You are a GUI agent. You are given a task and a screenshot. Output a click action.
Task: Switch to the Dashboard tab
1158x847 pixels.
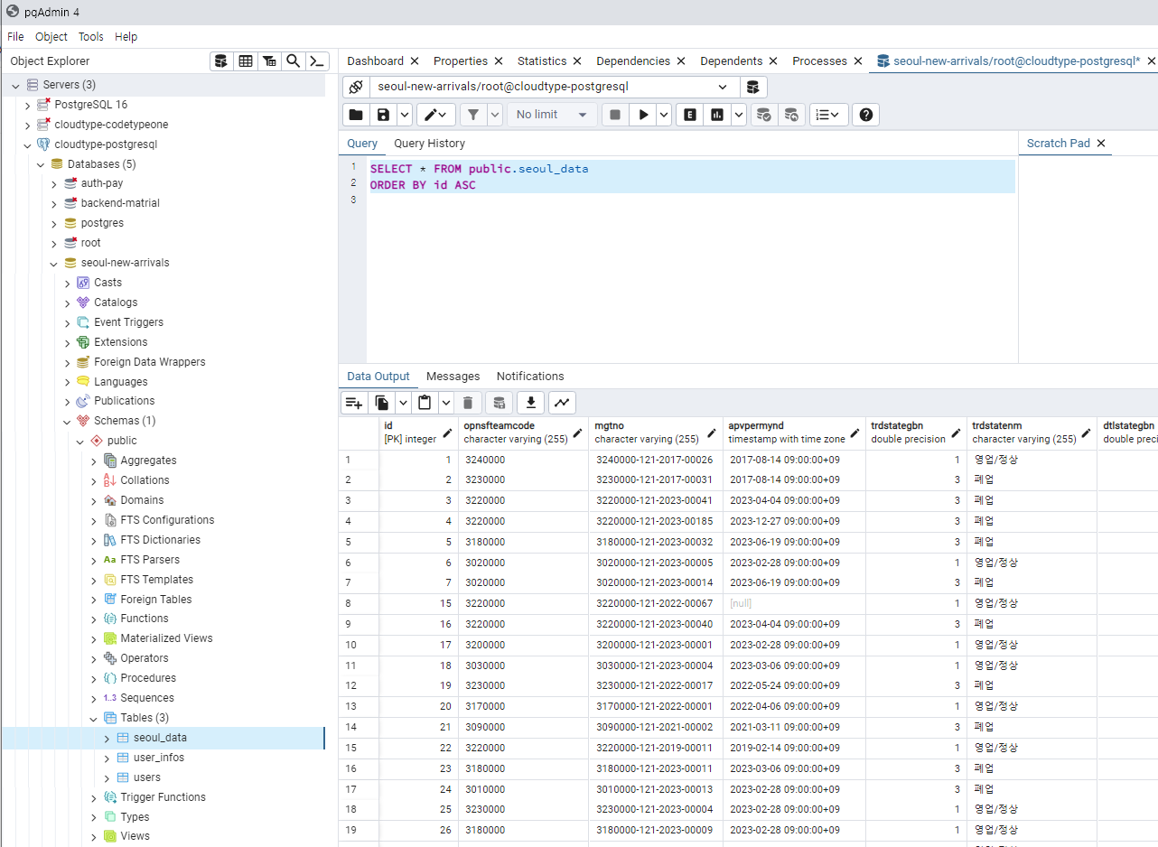click(375, 61)
